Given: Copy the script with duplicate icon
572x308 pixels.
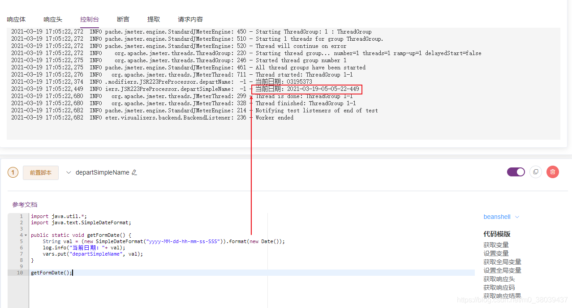Looking at the screenshot, I should [x=535, y=172].
